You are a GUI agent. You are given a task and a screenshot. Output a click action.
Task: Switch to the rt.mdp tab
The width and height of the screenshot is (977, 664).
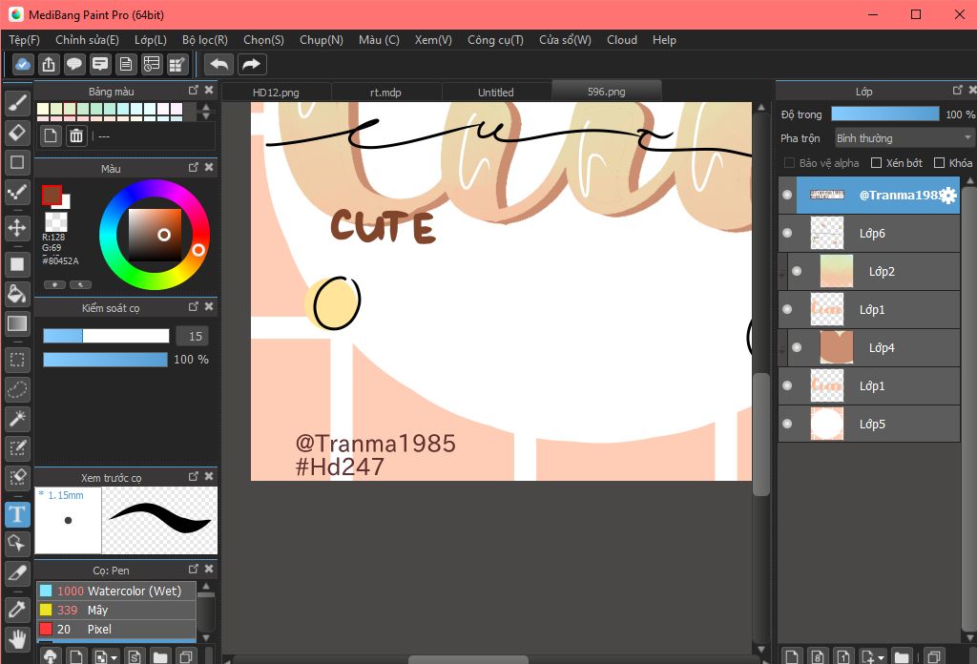pos(385,93)
